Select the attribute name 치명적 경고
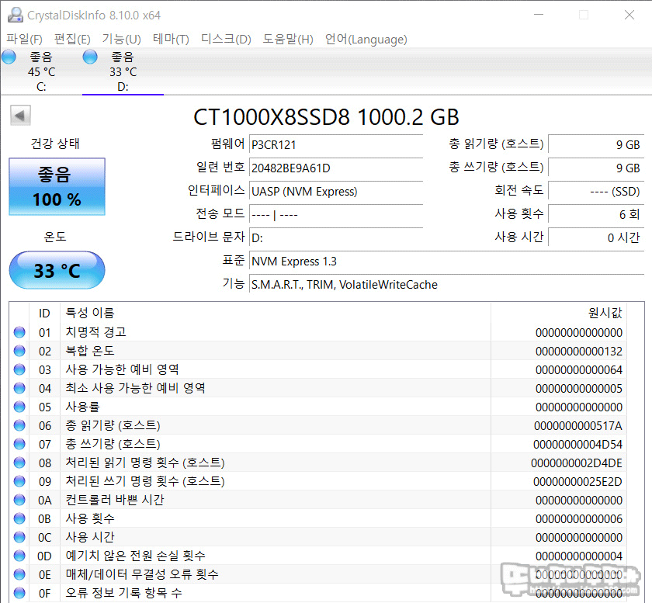 95,332
